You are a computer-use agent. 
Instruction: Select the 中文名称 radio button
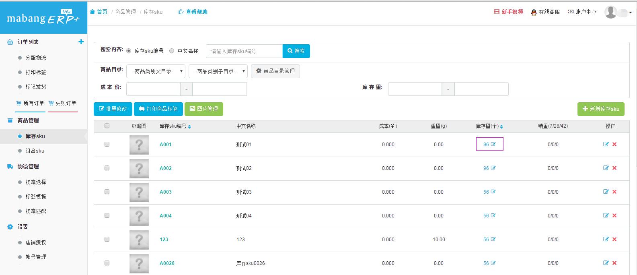point(172,51)
